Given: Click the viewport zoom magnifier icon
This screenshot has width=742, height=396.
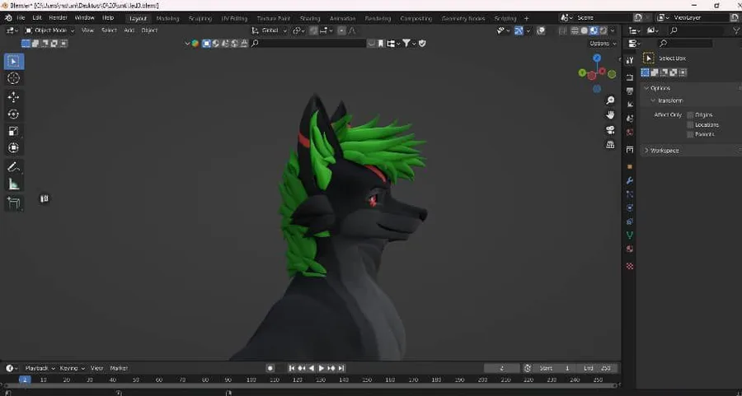Looking at the screenshot, I should click(610, 100).
